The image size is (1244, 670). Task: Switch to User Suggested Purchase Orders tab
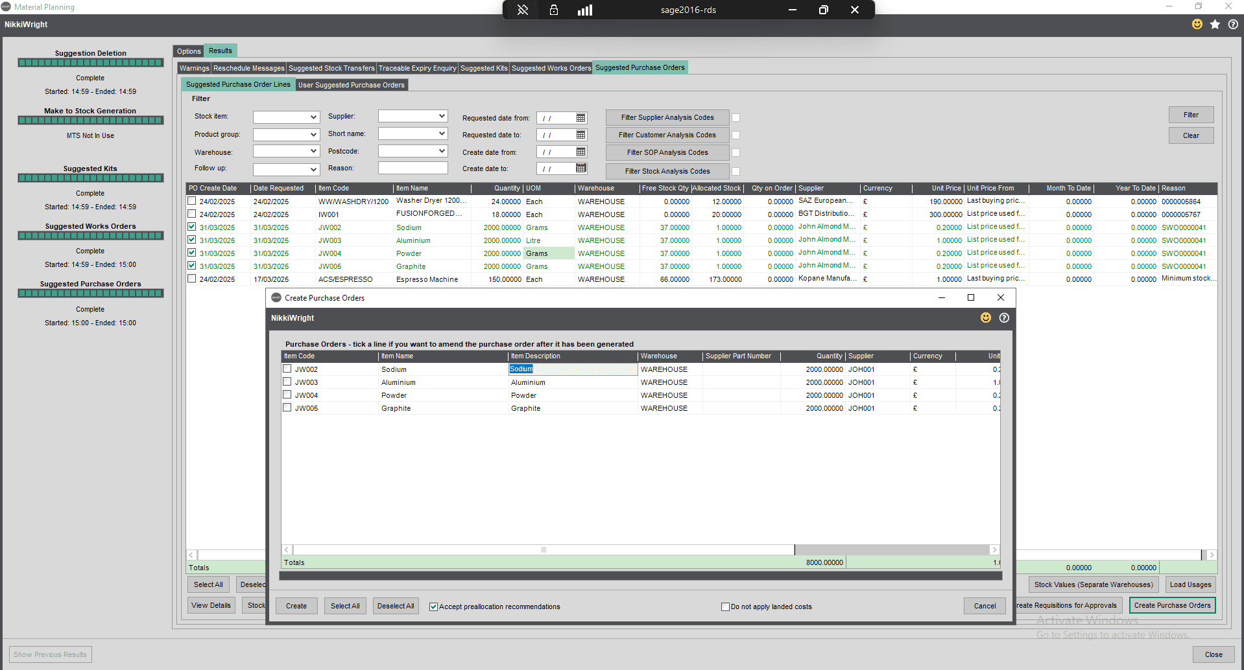[352, 85]
